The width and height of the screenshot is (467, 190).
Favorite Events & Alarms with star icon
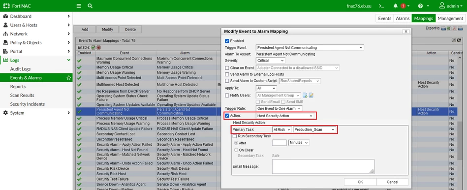[x=69, y=78]
